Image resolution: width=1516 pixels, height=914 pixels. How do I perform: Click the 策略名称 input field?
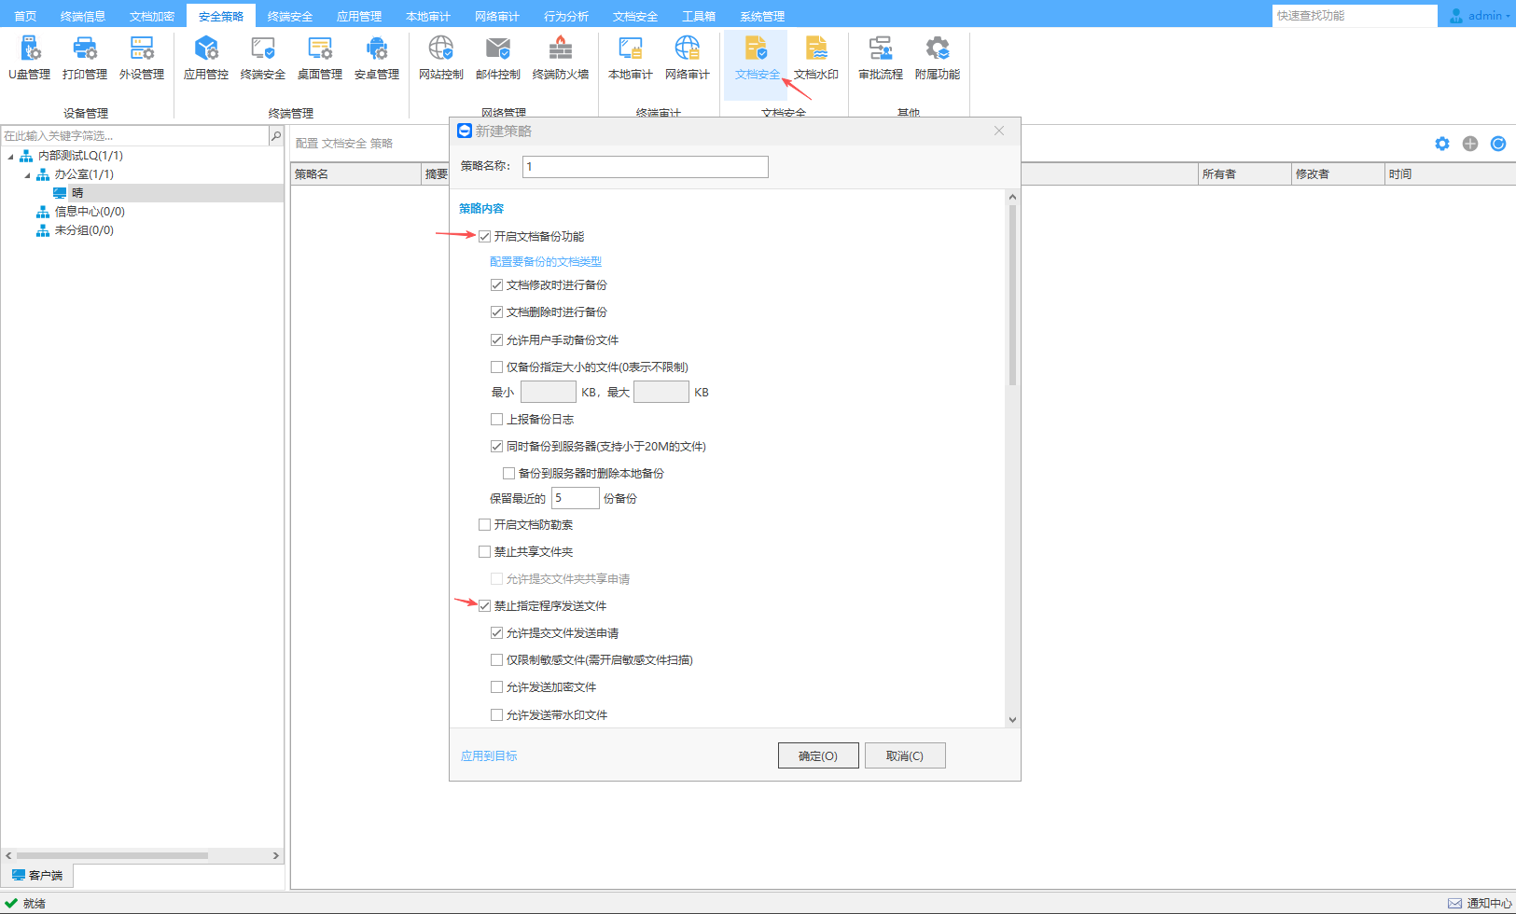click(x=645, y=167)
